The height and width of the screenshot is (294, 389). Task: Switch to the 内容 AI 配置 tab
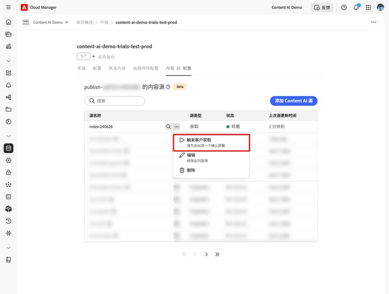click(x=178, y=68)
